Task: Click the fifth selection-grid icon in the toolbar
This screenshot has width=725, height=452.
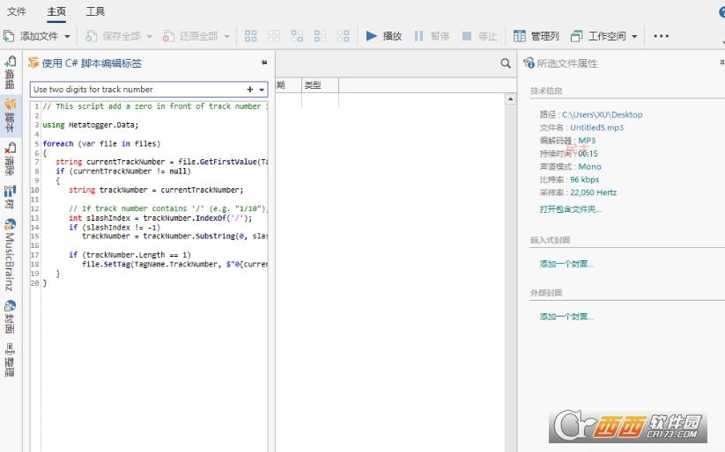Action: [343, 36]
